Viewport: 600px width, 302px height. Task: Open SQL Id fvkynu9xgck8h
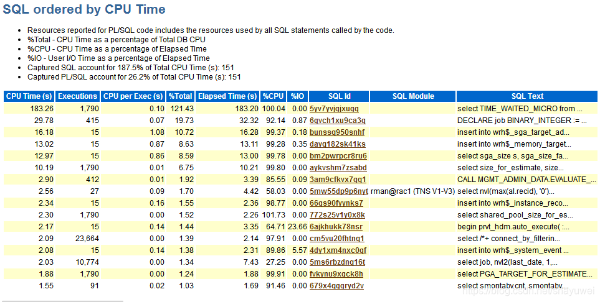click(x=336, y=274)
